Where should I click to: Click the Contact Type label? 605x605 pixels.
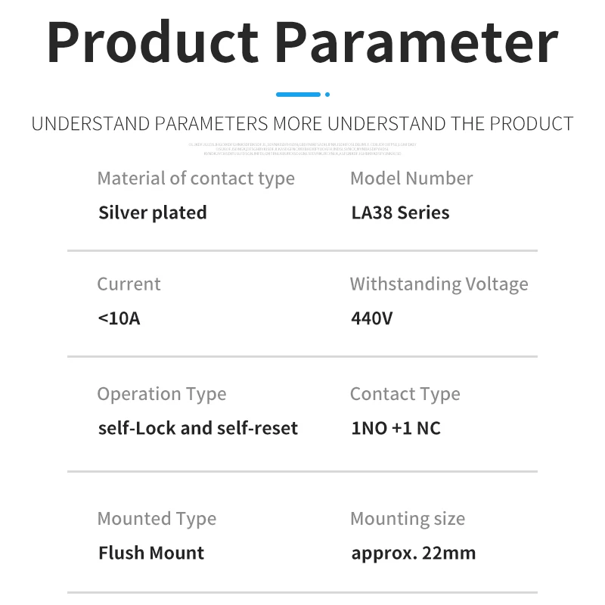405,394
